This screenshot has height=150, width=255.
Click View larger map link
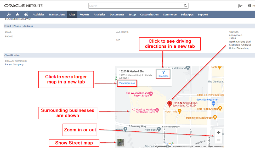pos(127,83)
